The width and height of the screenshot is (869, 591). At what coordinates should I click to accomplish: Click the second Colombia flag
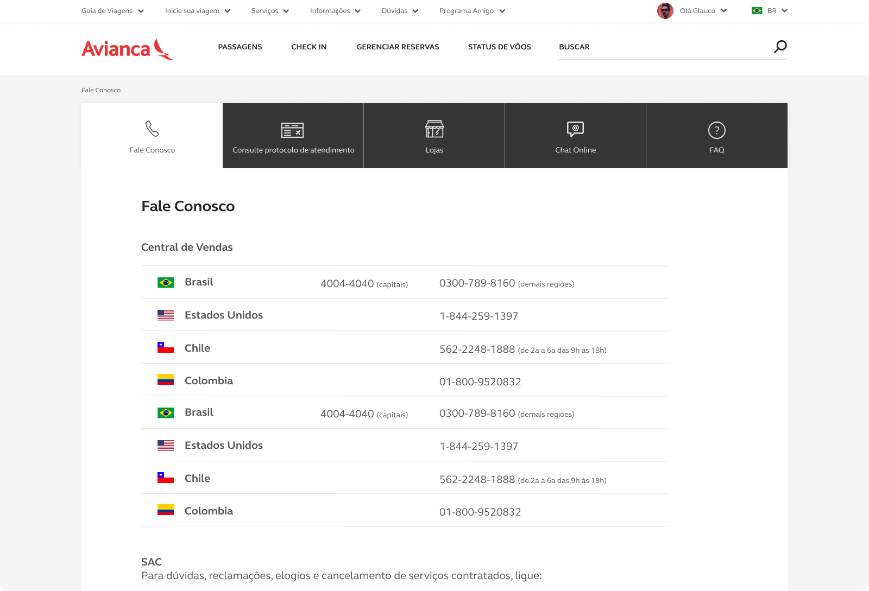[x=166, y=510]
